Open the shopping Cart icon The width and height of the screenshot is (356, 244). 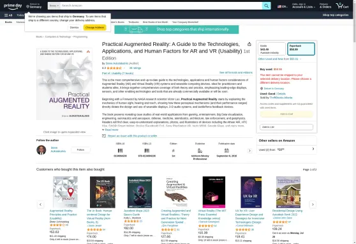click(342, 6)
